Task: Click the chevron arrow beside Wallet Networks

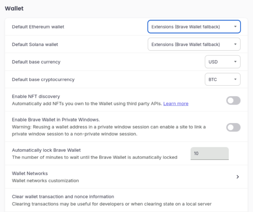Action: click(x=238, y=177)
